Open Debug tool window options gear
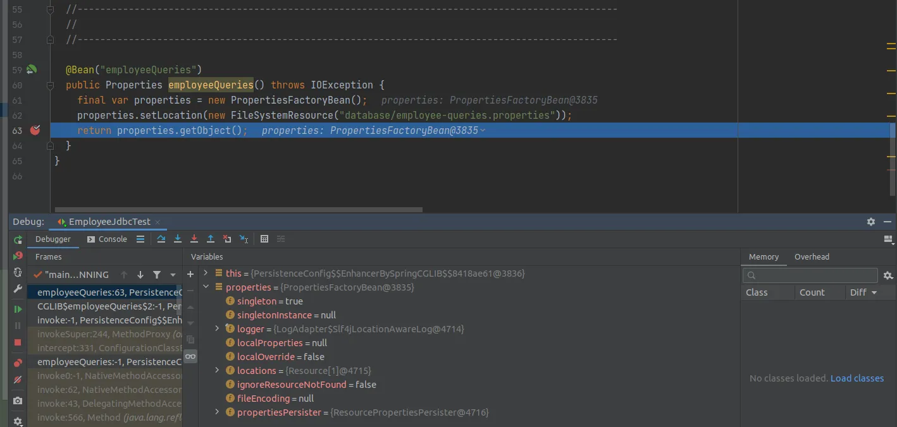Image resolution: width=897 pixels, height=427 pixels. tap(871, 222)
